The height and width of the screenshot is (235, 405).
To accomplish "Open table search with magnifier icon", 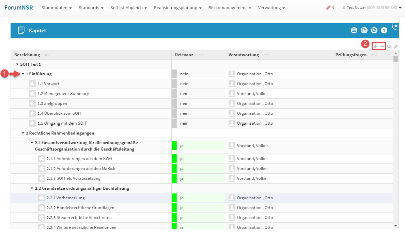I will [x=389, y=47].
